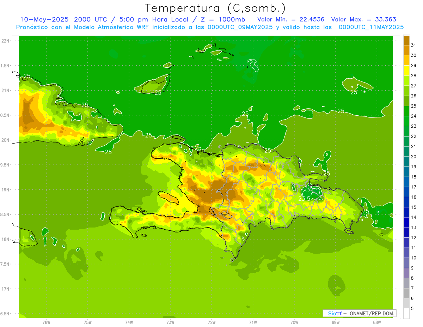The image size is (423, 327).
Task: Click the color bar label '7'
Action: point(413,289)
